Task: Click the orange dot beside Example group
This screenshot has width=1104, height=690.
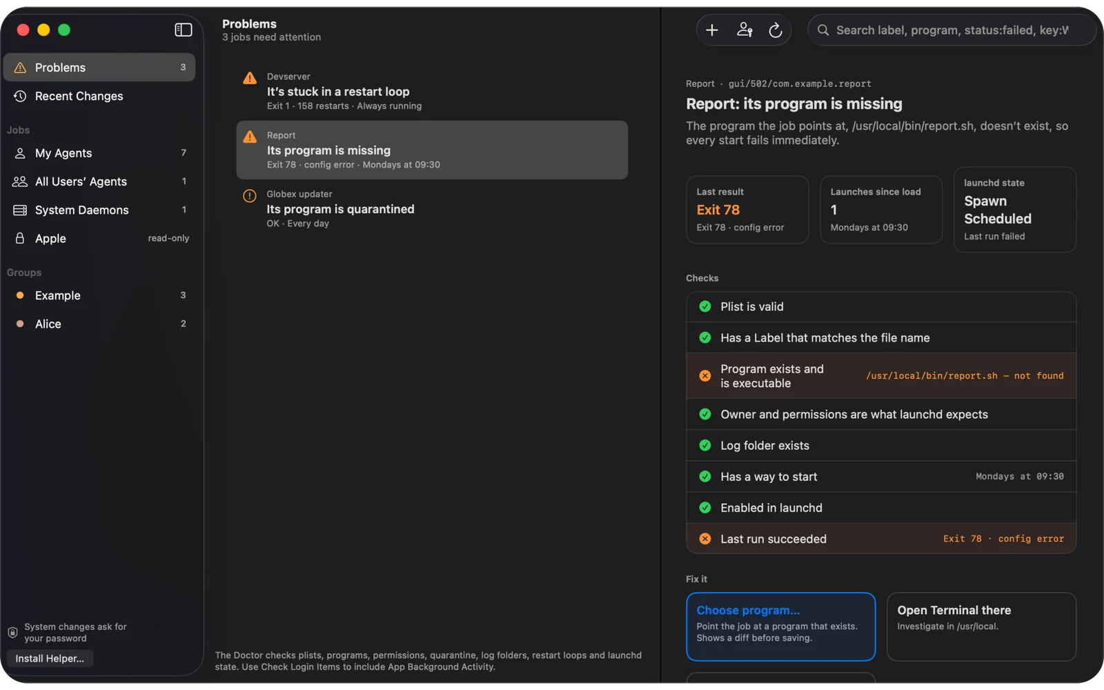Action: click(20, 295)
